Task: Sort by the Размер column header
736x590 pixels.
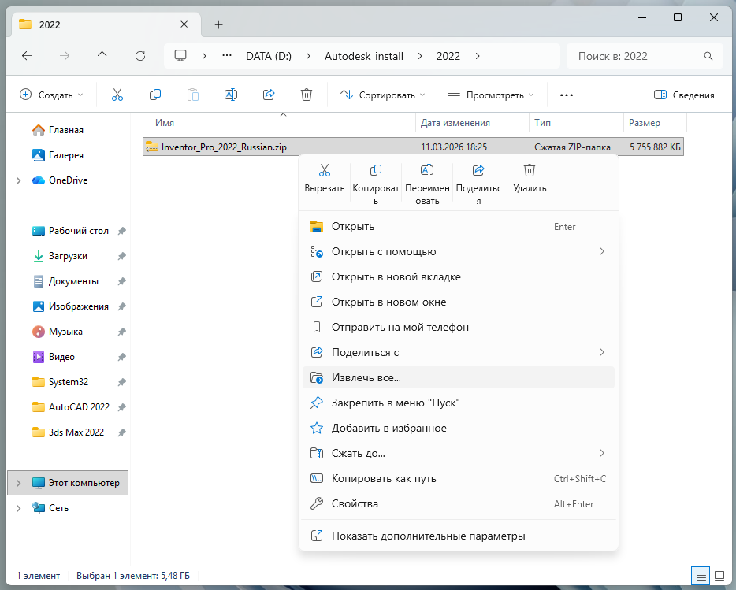Action: click(x=655, y=123)
